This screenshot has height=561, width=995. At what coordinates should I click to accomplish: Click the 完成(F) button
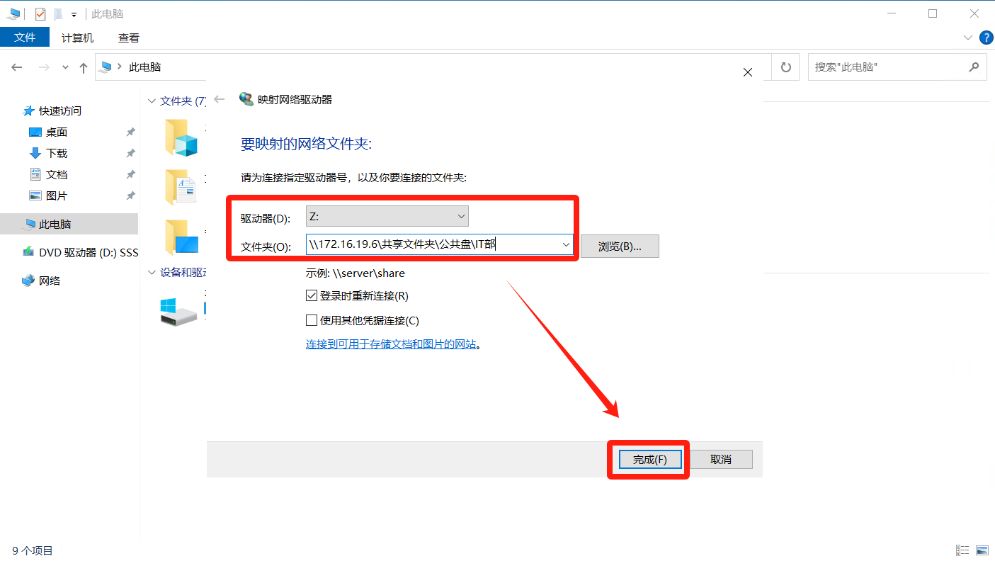(649, 459)
